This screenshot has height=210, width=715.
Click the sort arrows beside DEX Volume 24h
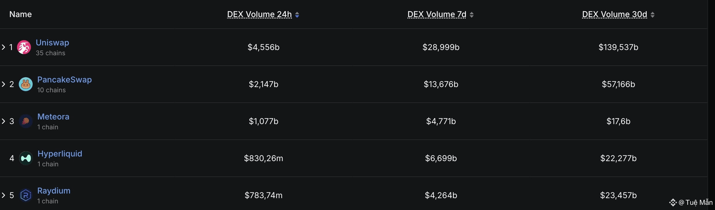click(x=297, y=15)
